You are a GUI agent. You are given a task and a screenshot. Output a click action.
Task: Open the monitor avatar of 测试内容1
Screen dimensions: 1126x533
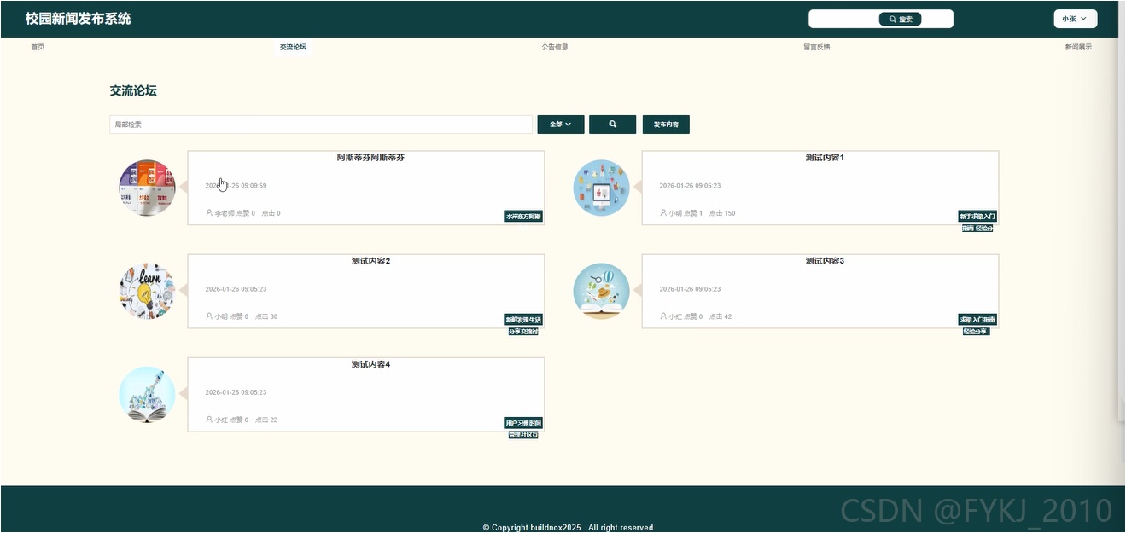[602, 188]
